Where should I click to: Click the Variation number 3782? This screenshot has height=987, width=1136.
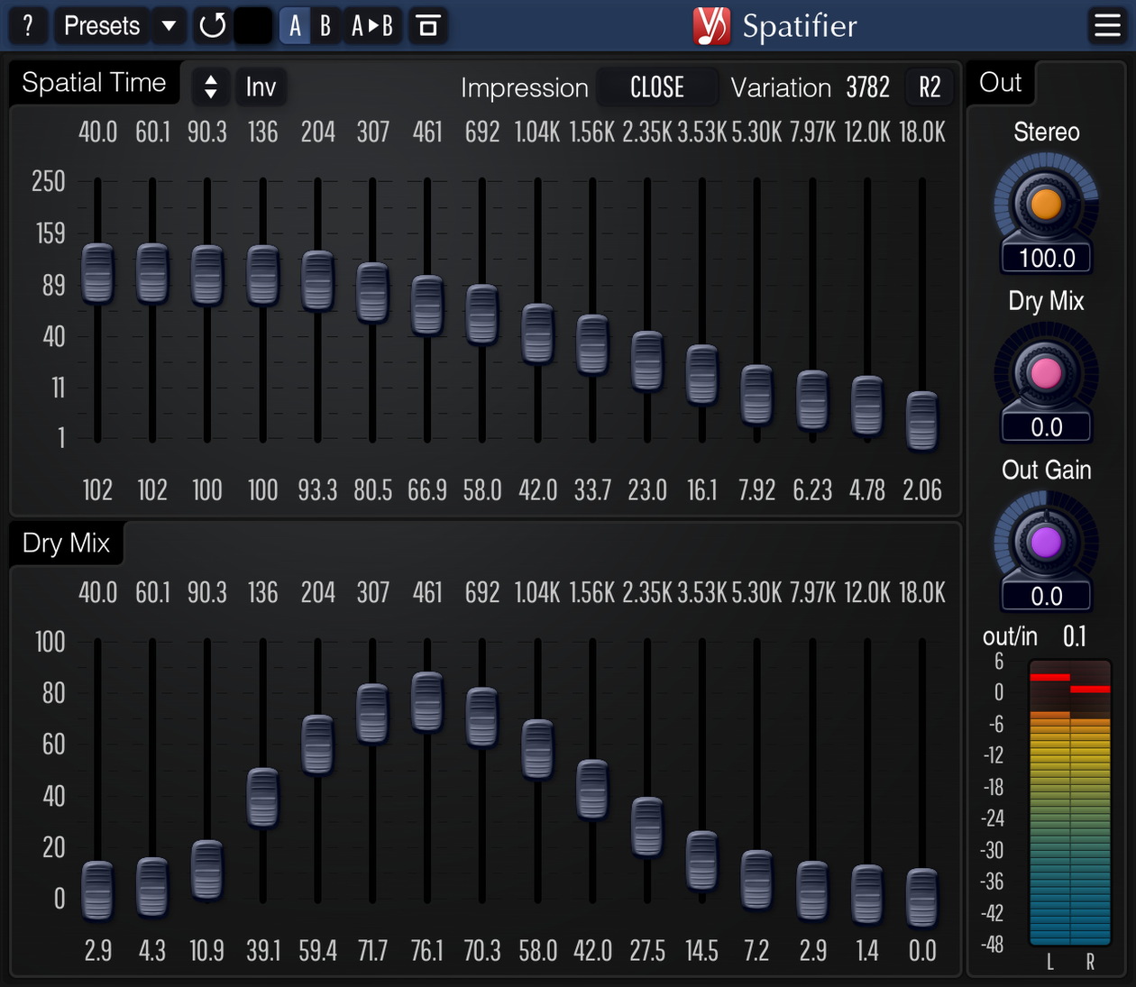click(x=867, y=87)
